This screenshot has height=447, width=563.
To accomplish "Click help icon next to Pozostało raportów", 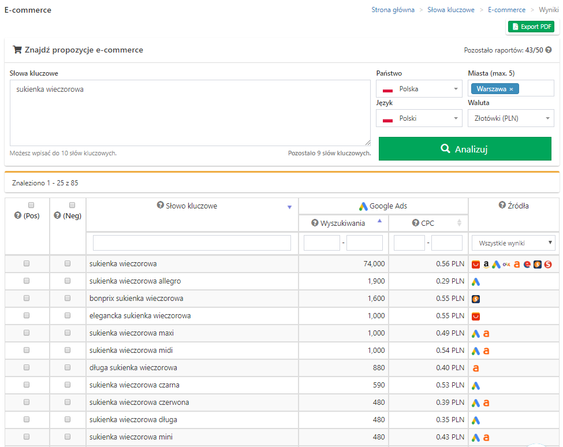I will 548,50.
